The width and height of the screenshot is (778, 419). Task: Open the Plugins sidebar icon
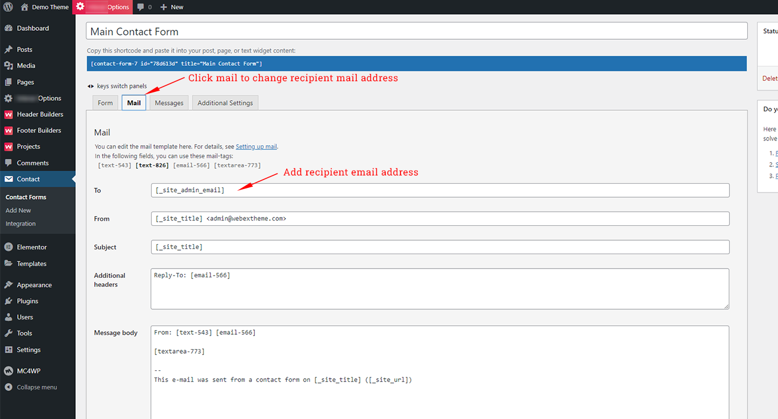pyautogui.click(x=8, y=300)
